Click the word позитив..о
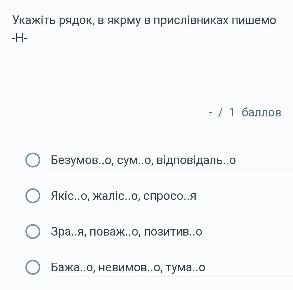This screenshot has width=293, height=290. (173, 232)
